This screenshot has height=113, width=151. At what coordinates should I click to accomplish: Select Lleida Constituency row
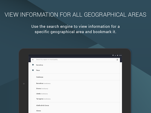click(75, 94)
